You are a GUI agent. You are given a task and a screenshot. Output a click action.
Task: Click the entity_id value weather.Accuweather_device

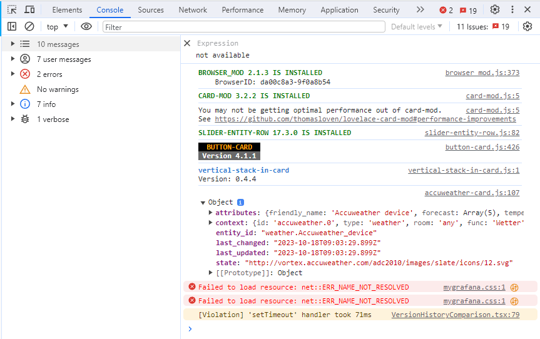319,233
